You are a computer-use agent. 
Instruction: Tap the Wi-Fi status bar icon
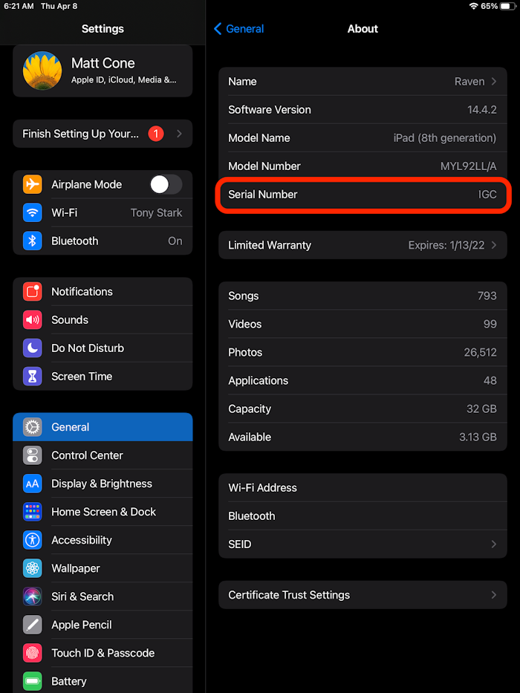pyautogui.click(x=474, y=6)
